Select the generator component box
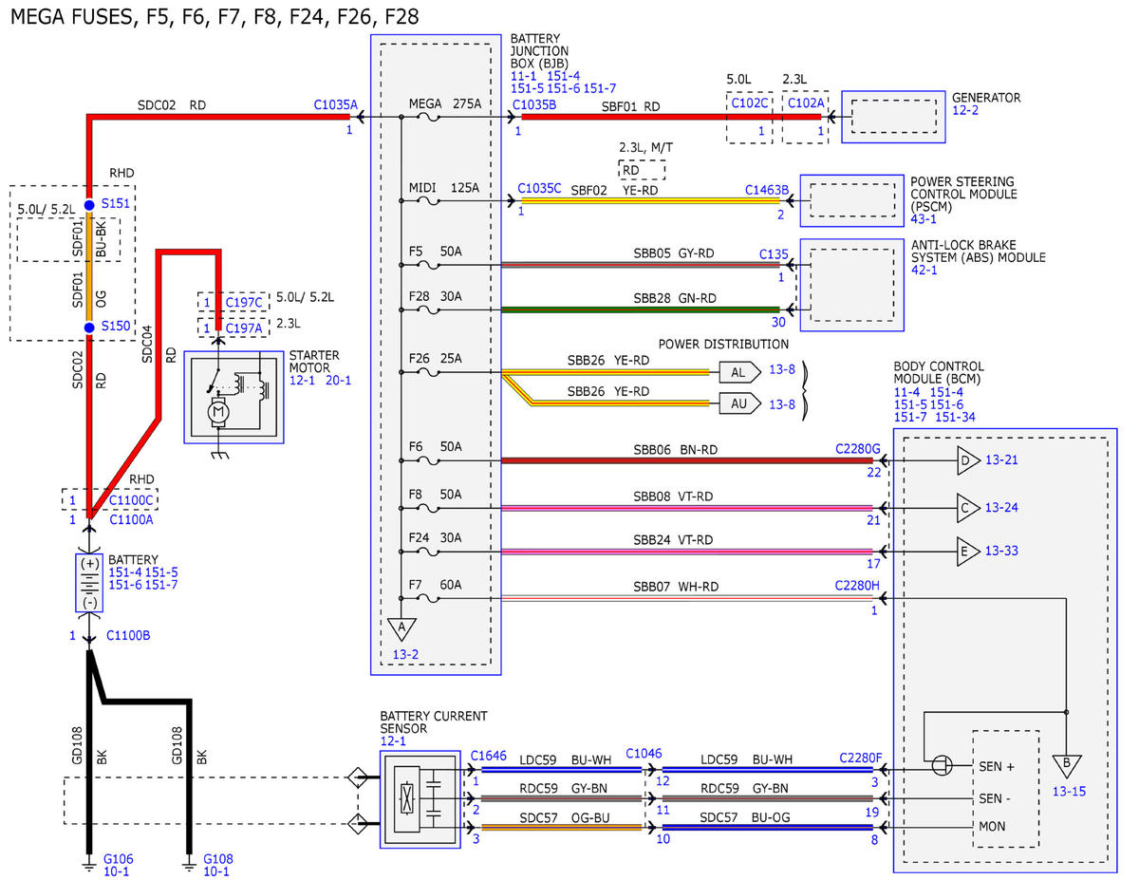 pos(893,118)
